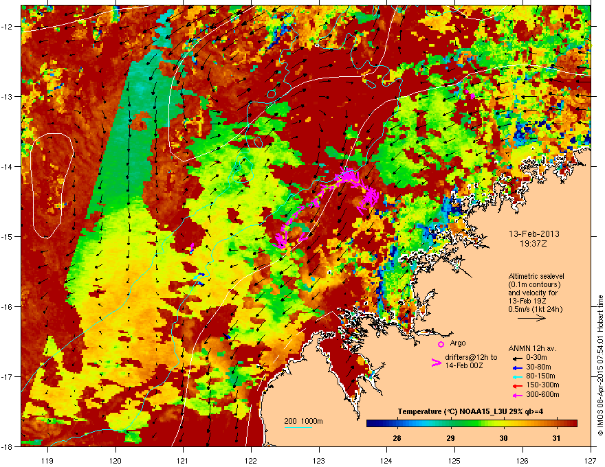The width and height of the screenshot is (605, 467).
Task: Click the 'Argo' legend label
Action: [x=458, y=343]
